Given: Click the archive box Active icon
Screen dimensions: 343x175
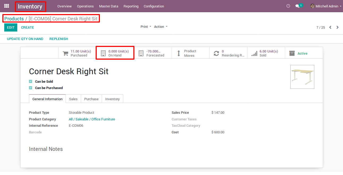Looking at the screenshot, I should [292, 53].
